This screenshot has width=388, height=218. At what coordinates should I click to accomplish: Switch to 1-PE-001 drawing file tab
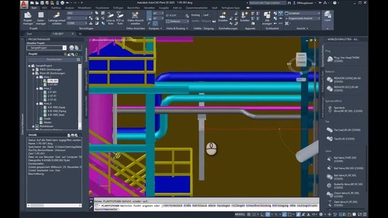click(58, 34)
